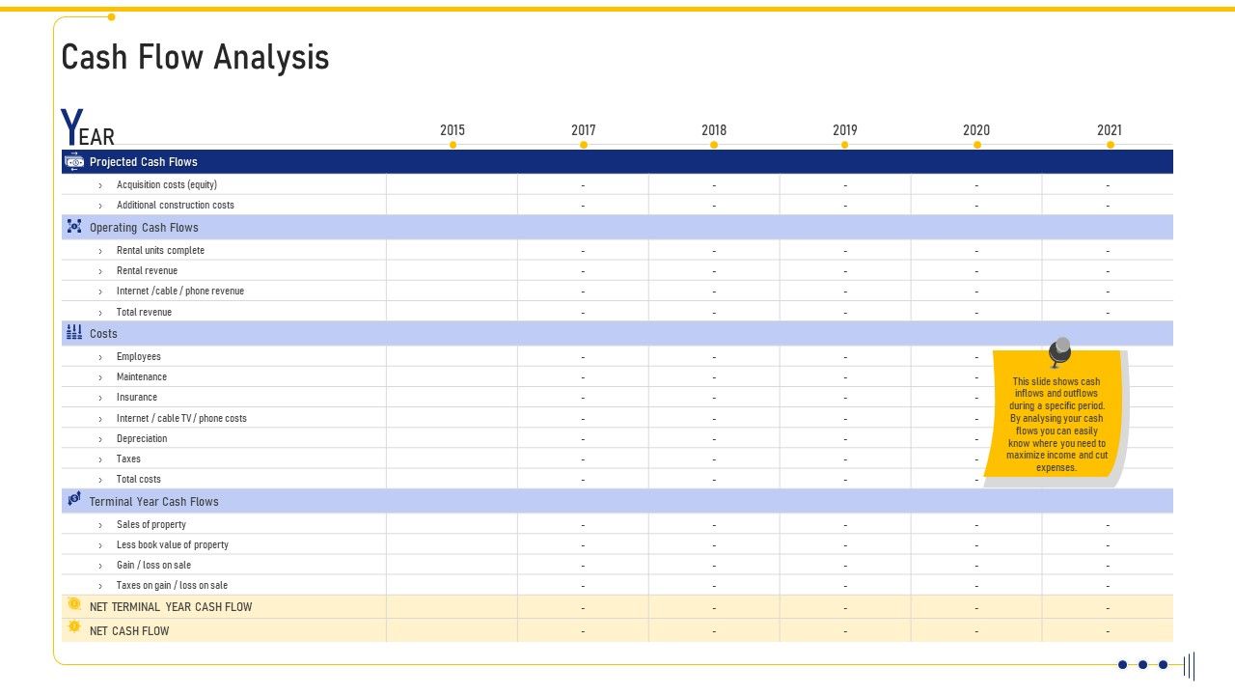Select the 2018 year marker dot
This screenshot has width=1235, height=695.
714,145
